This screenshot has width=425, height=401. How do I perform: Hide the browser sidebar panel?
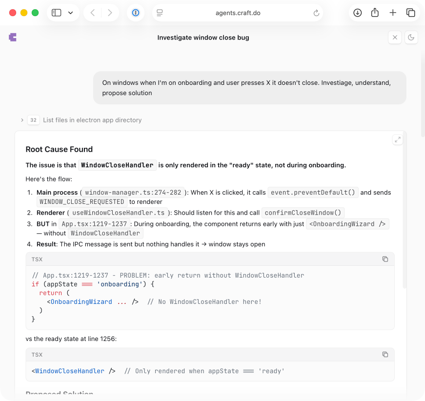tap(56, 13)
